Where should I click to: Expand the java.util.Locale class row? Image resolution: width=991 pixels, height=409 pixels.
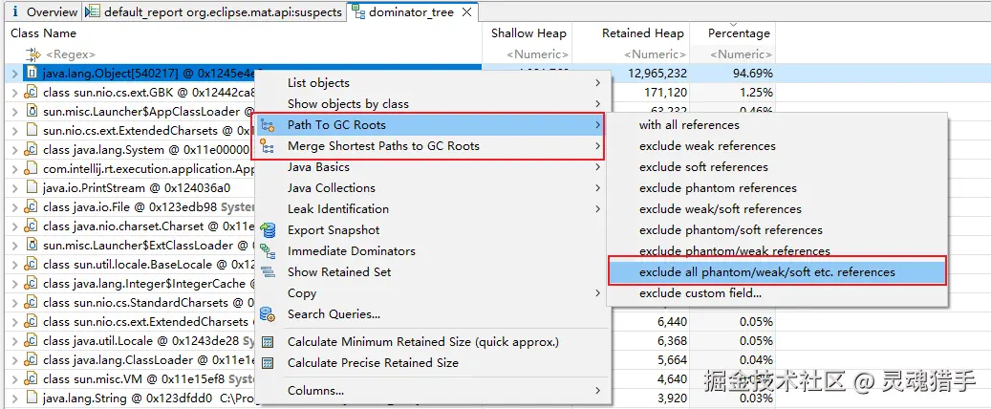click(x=14, y=341)
